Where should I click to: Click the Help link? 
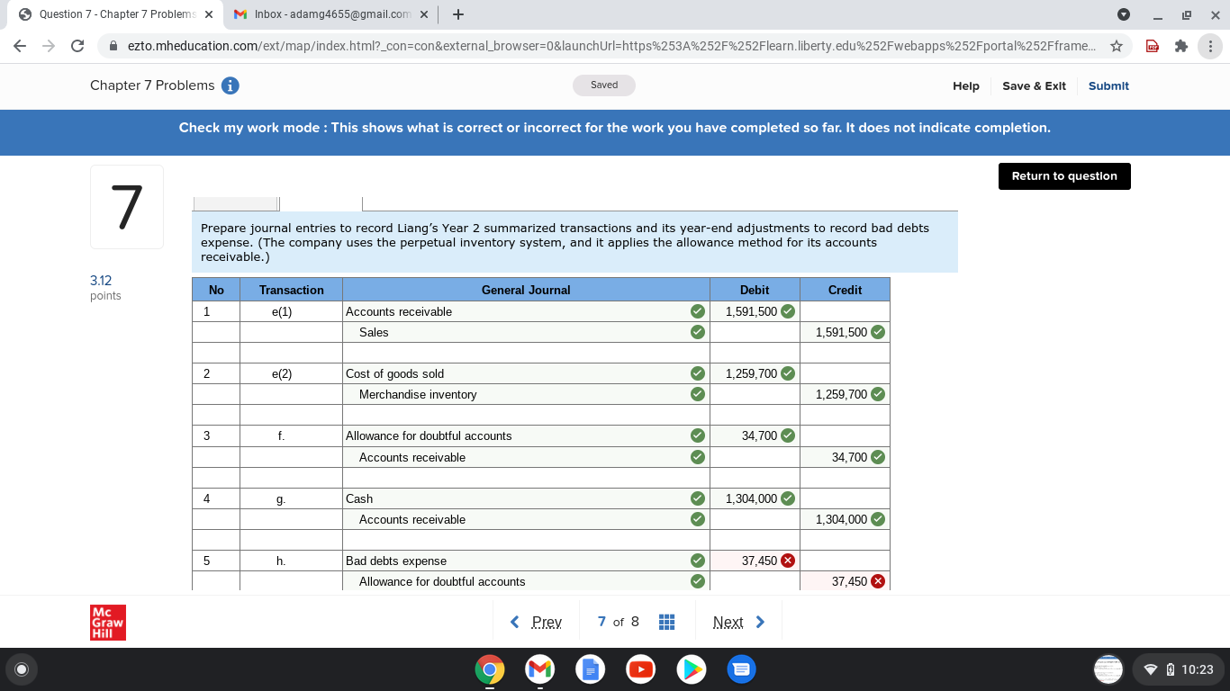[x=966, y=85]
